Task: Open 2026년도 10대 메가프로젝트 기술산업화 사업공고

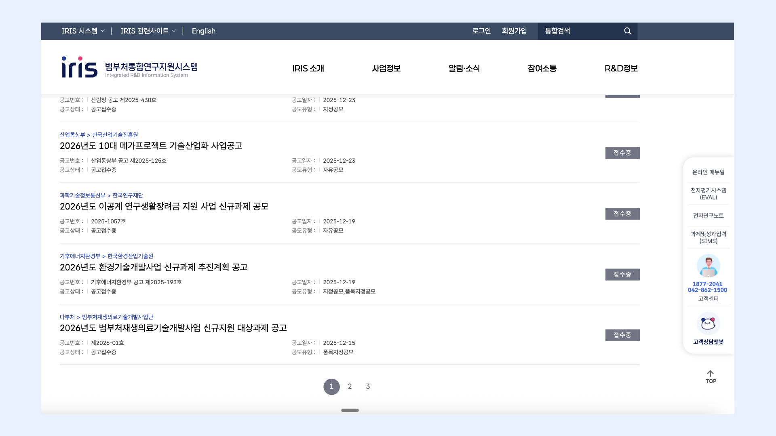Action: coord(151,146)
